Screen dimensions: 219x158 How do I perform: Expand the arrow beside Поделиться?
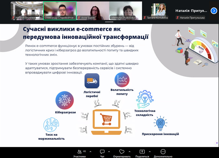click(x=150, y=152)
